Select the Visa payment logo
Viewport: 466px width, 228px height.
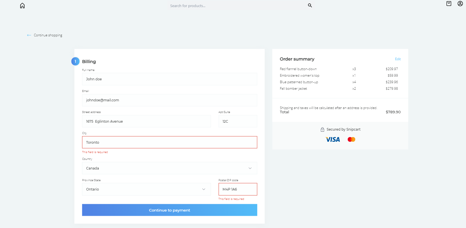(x=332, y=139)
